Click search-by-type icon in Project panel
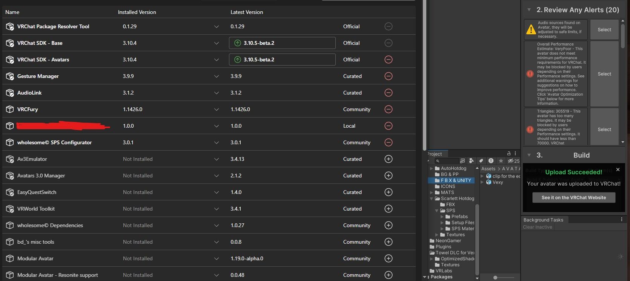Viewport: 630px width, 281px height. click(472, 161)
